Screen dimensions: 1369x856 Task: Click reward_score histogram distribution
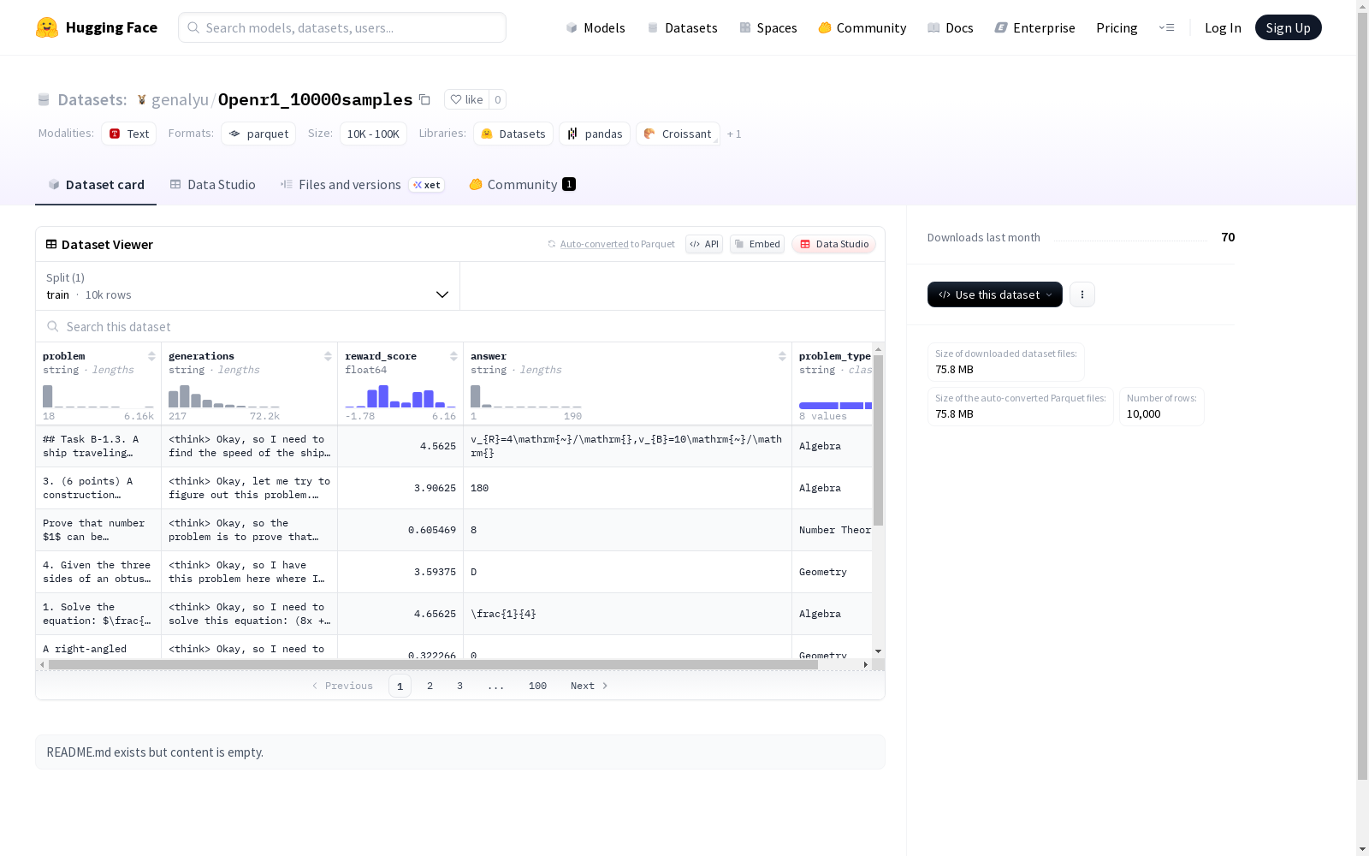pos(400,396)
